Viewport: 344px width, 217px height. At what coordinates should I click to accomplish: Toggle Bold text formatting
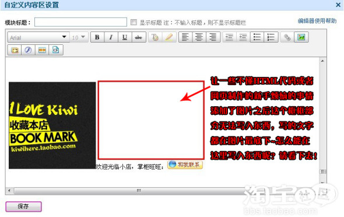[97, 37]
